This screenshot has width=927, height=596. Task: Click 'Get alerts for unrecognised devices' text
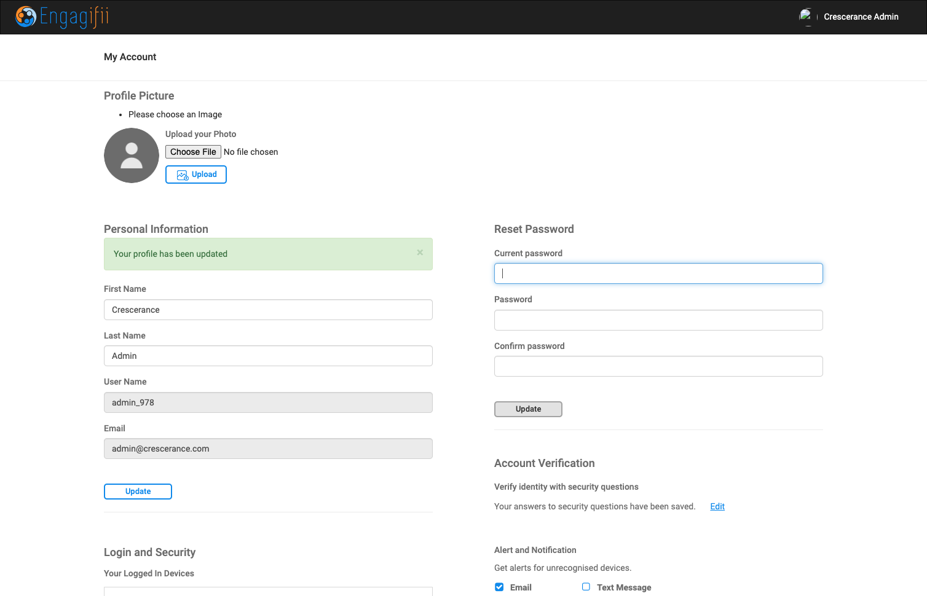click(x=562, y=568)
